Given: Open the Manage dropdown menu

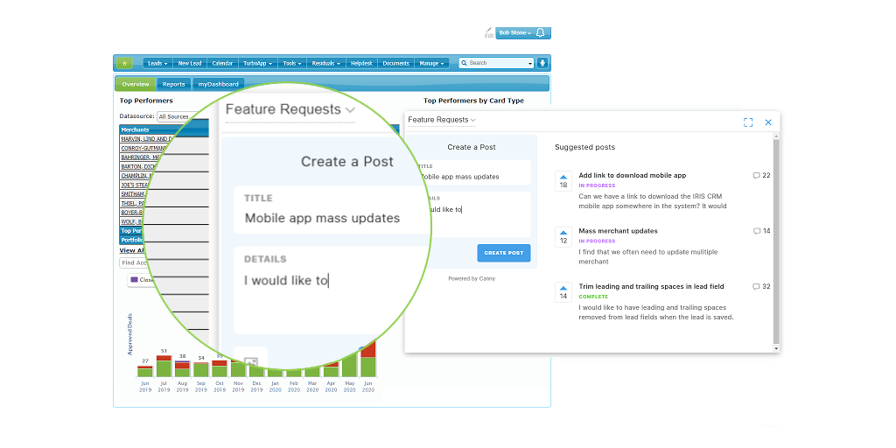Looking at the screenshot, I should click(x=431, y=63).
